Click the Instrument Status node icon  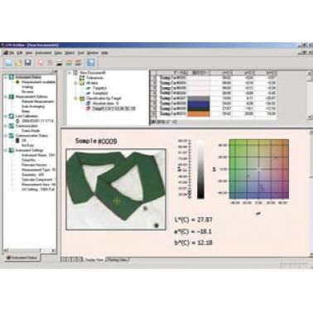pos(12,77)
